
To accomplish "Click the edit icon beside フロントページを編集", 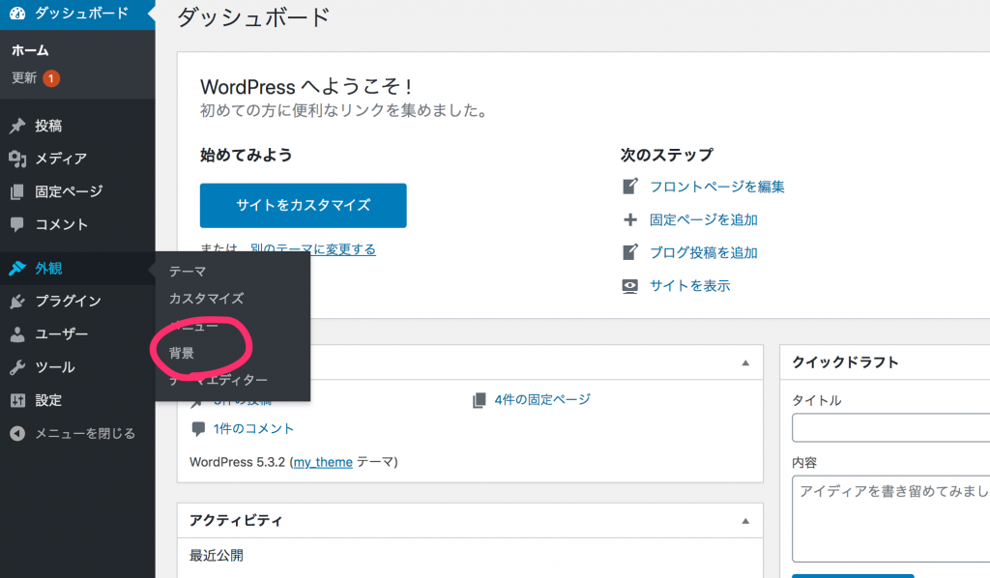I will 630,187.
